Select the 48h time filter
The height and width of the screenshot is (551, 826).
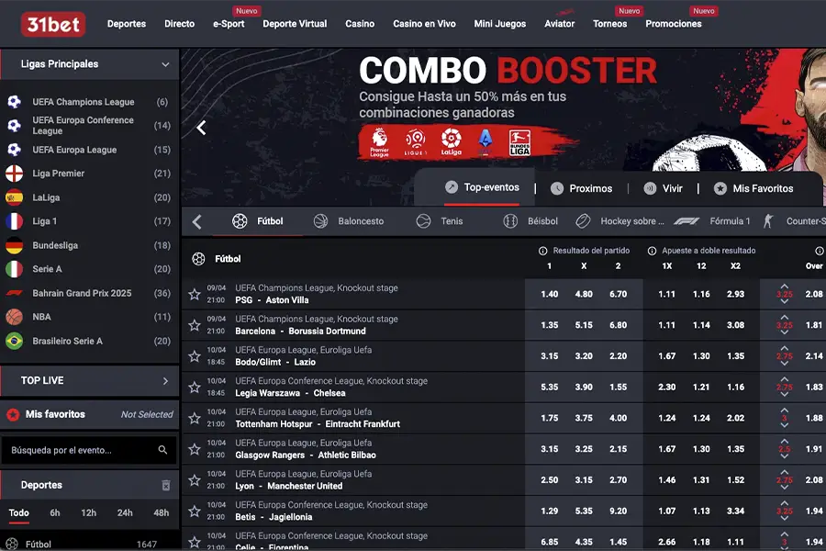tap(162, 512)
